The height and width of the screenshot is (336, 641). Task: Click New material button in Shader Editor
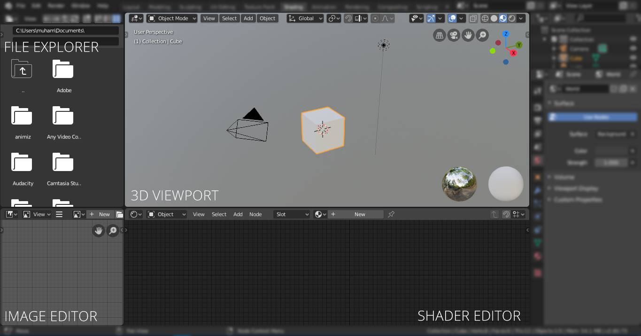[356, 214]
